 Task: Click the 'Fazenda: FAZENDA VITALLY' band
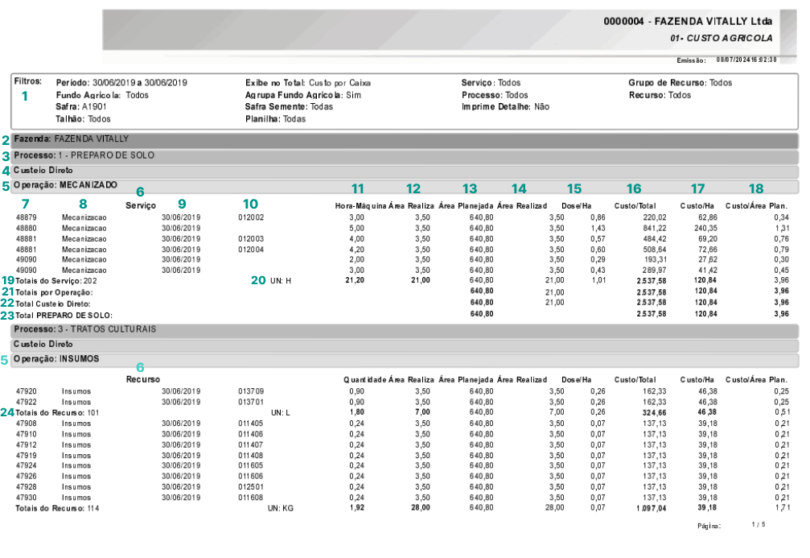tap(405, 139)
